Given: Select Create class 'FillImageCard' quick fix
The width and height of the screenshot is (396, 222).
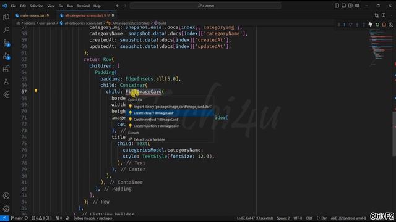Looking at the screenshot, I should (x=170, y=113).
